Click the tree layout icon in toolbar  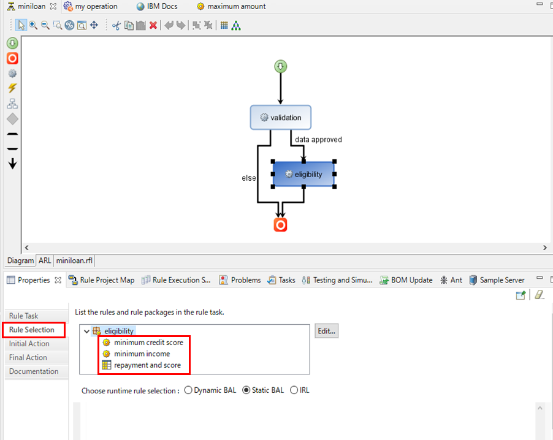click(236, 25)
